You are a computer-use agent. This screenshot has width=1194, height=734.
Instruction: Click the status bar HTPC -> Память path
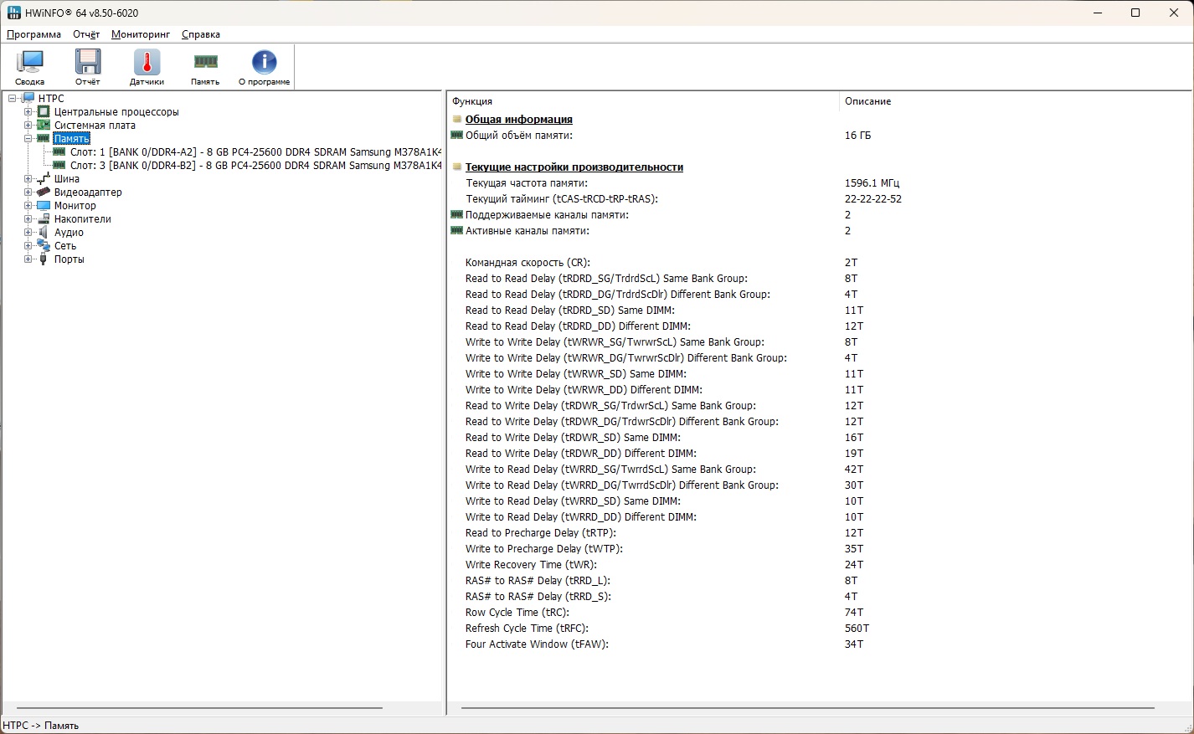[41, 726]
